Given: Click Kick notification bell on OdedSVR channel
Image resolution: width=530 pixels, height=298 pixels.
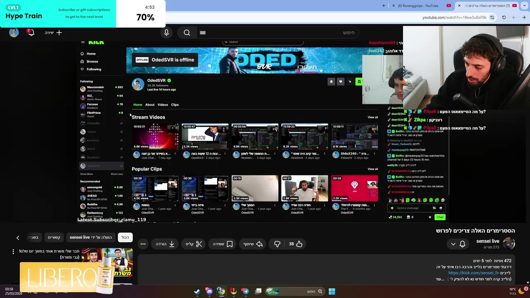Looking at the screenshot, I should tap(331, 82).
